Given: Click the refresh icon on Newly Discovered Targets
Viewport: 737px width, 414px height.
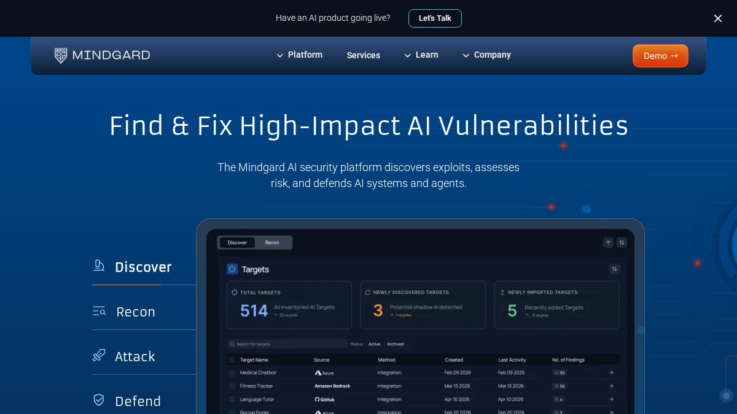Looking at the screenshot, I should 368,293.
